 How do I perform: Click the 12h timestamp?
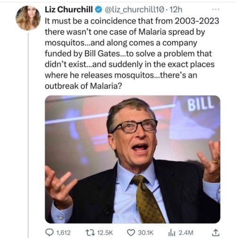tap(176, 9)
